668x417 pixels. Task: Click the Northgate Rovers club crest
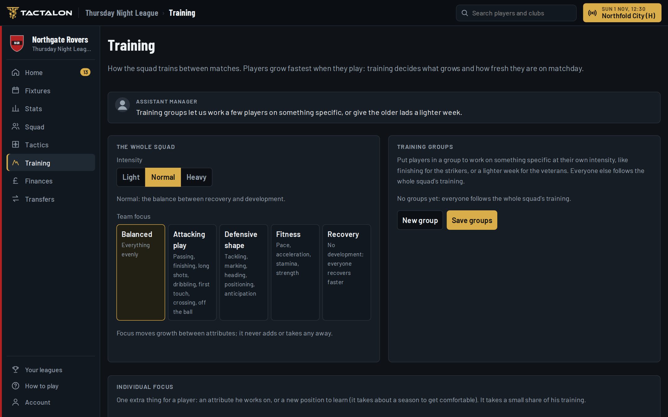(17, 43)
